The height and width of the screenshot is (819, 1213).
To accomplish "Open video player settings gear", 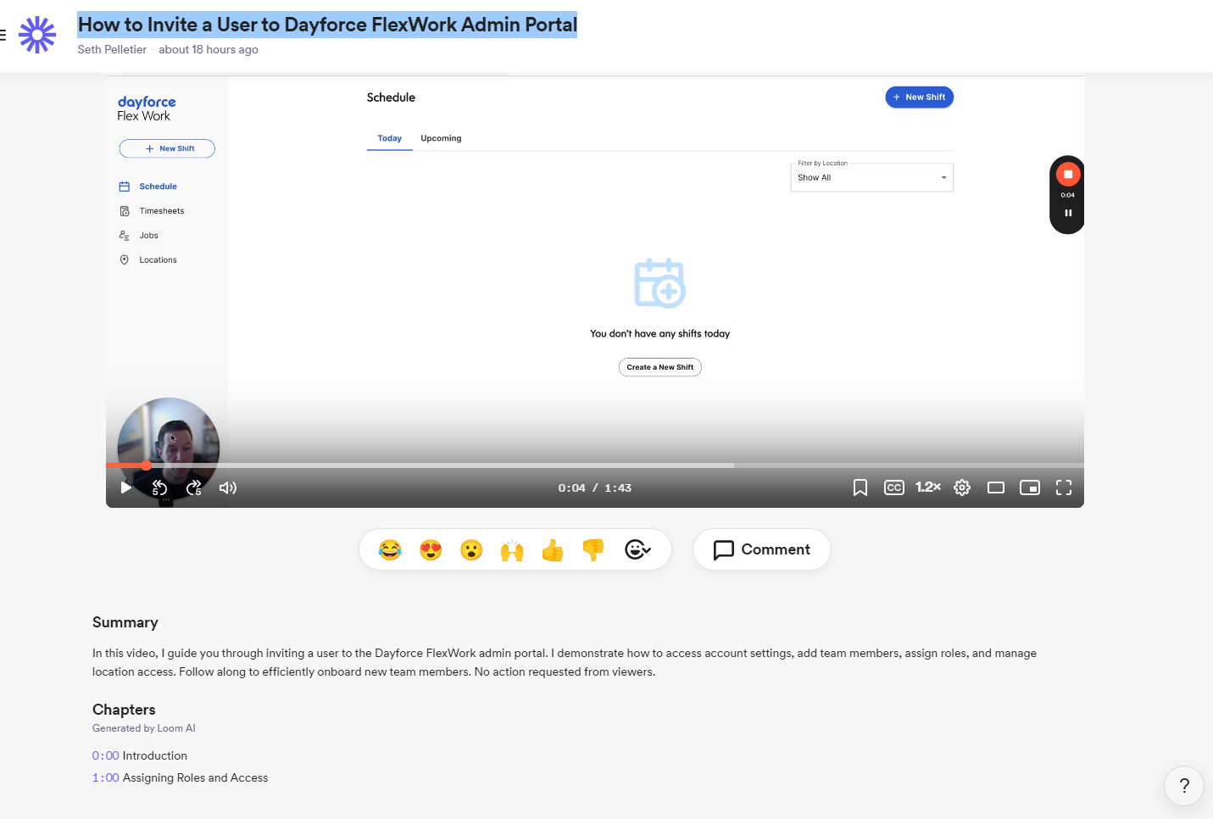I will coord(962,487).
